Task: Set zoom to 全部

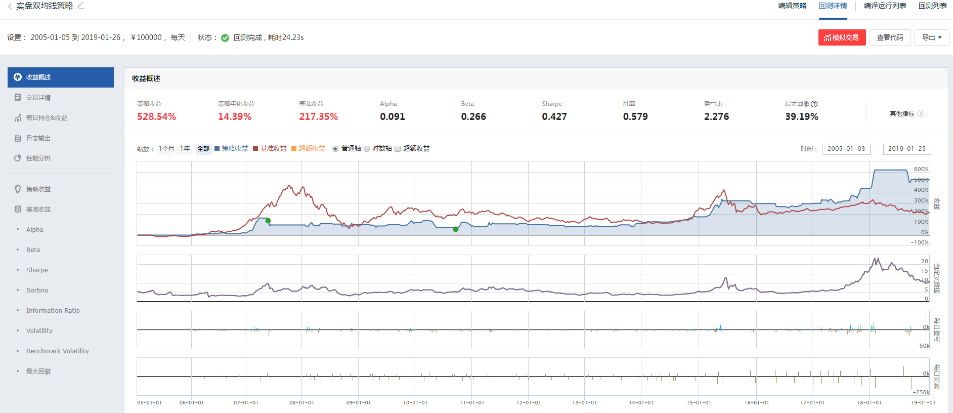Action: [x=203, y=148]
